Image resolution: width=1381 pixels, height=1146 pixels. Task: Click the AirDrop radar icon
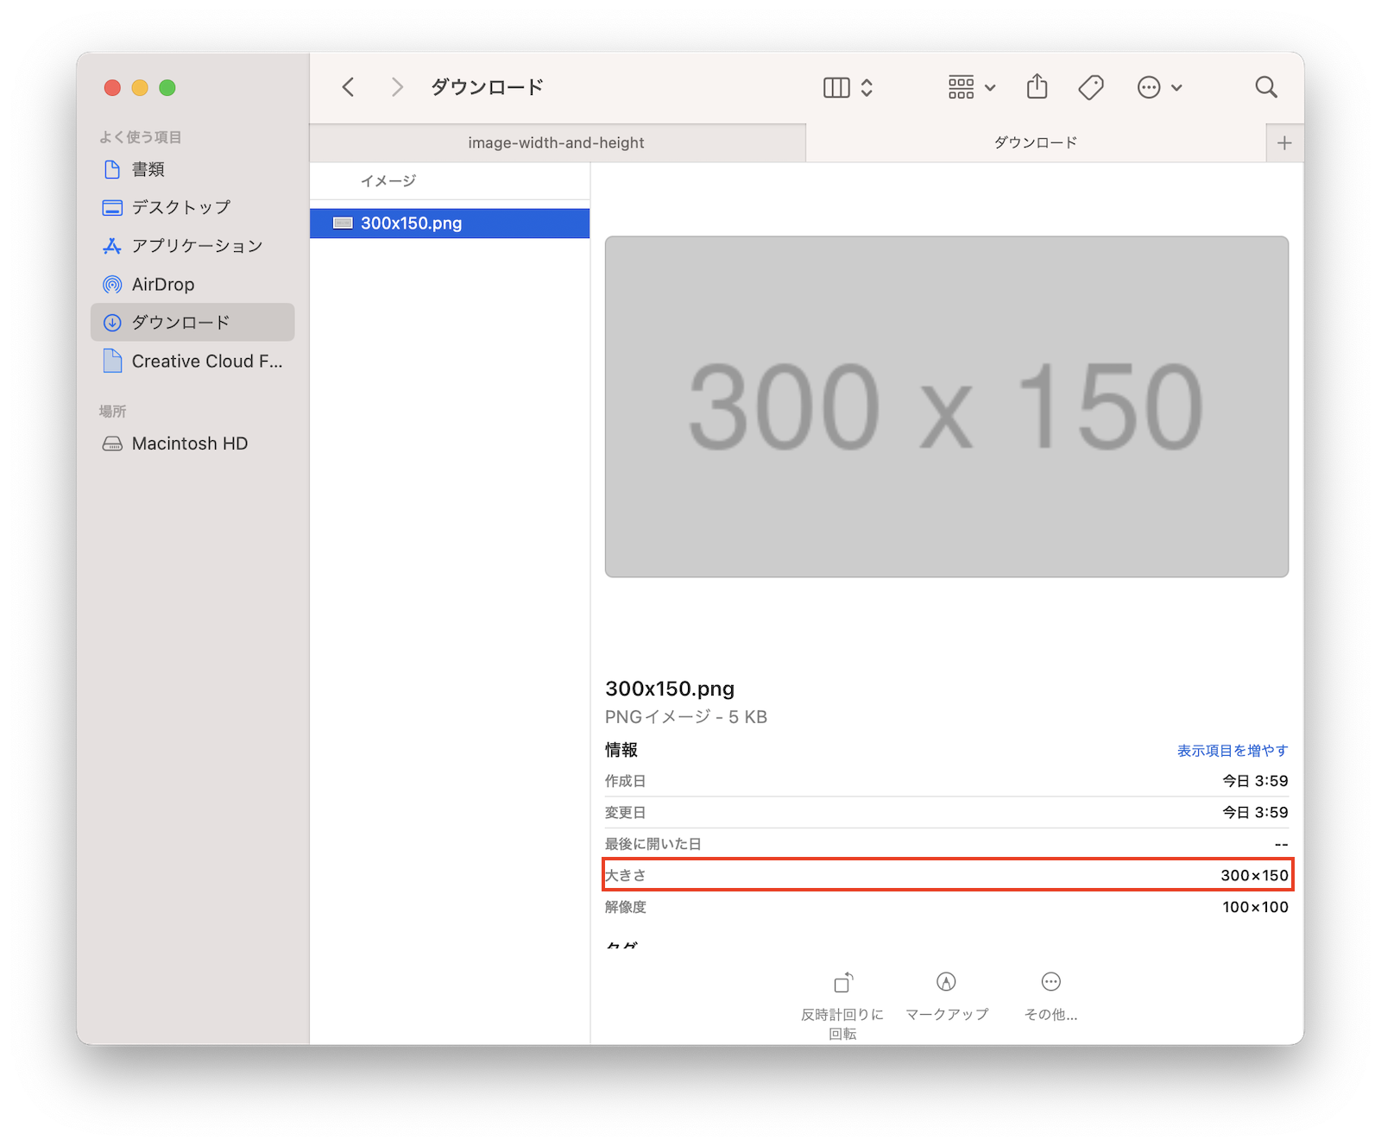(112, 284)
